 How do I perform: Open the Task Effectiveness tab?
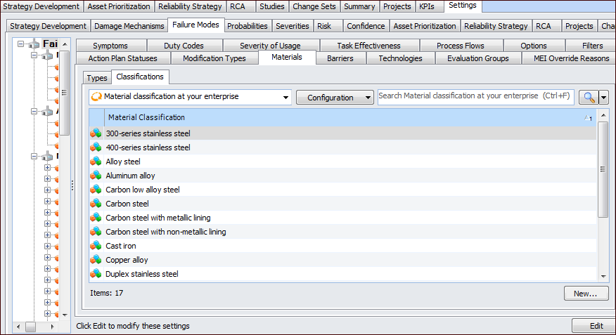pyautogui.click(x=369, y=46)
